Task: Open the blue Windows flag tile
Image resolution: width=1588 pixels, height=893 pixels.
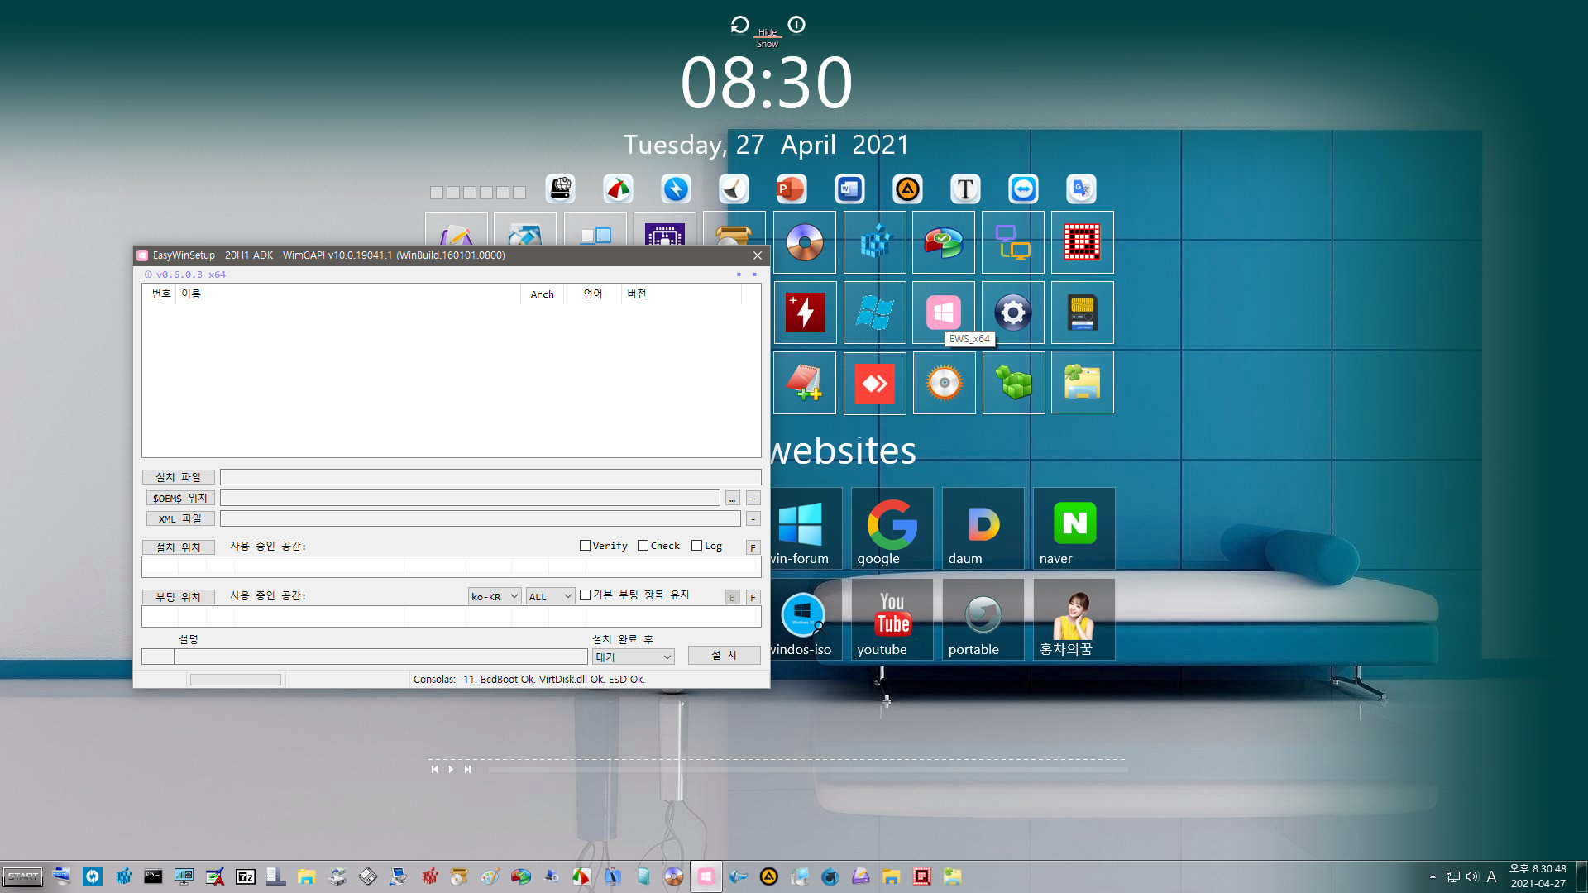Action: pyautogui.click(x=875, y=313)
